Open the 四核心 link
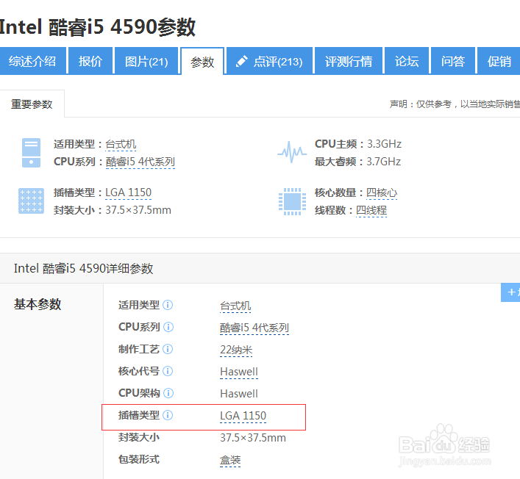520x479 pixels. [382, 192]
